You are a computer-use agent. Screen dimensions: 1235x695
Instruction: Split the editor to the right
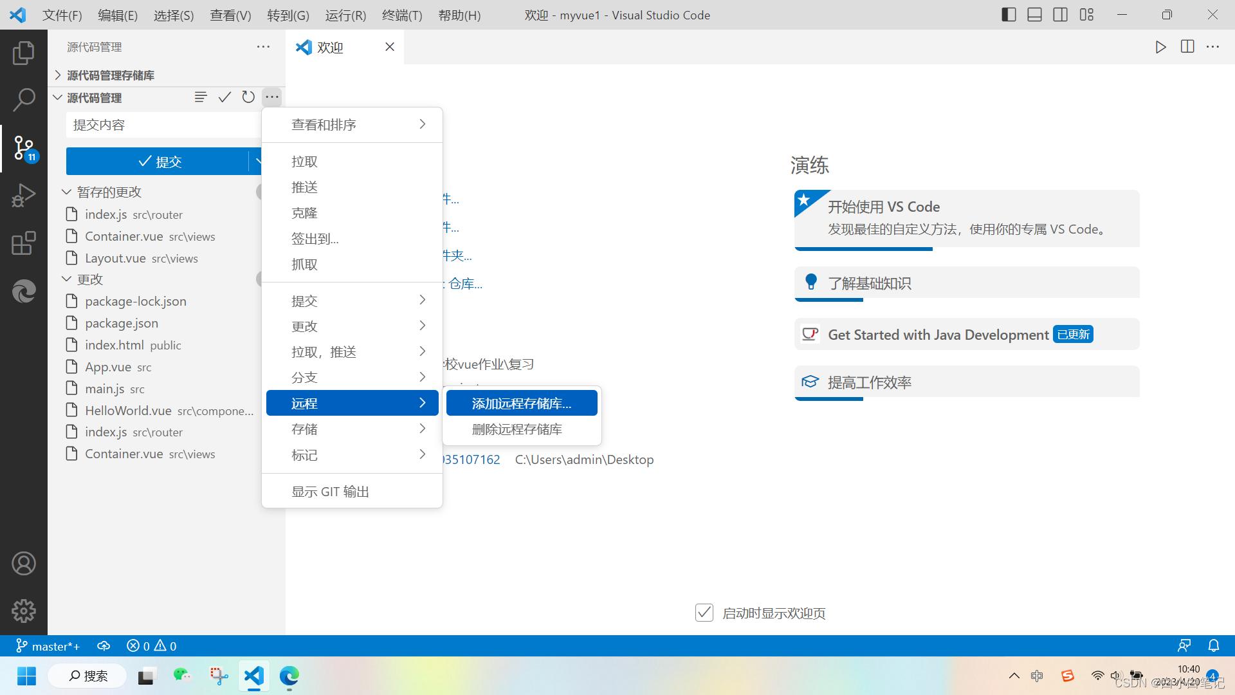tap(1187, 47)
